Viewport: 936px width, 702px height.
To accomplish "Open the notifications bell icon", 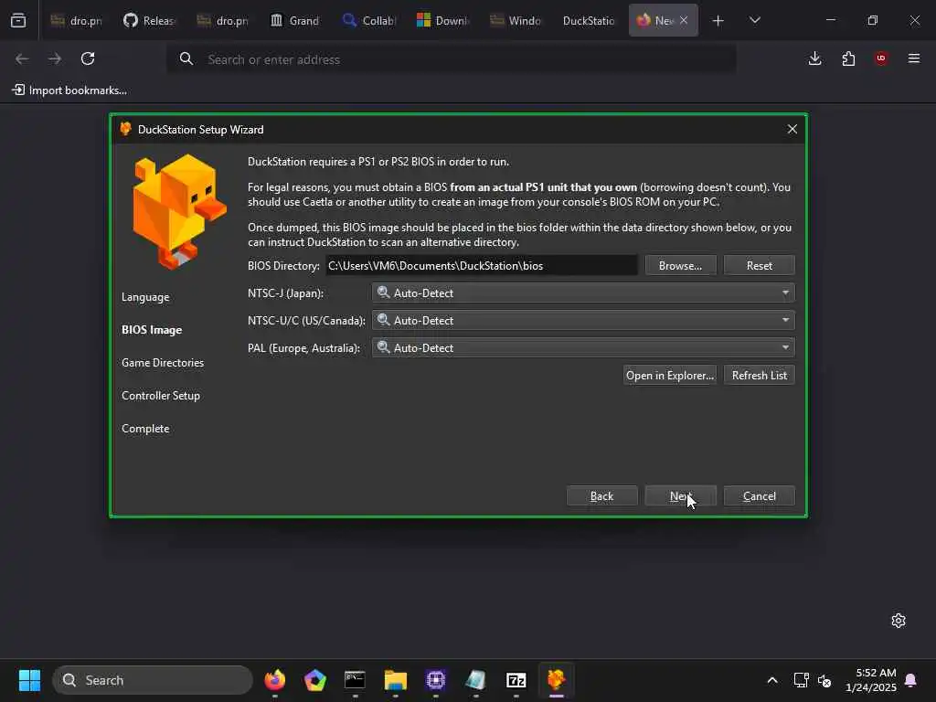I will coord(911,680).
